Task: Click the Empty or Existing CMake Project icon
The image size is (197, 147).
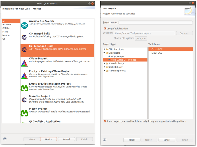Action: pyautogui.click(x=24, y=76)
